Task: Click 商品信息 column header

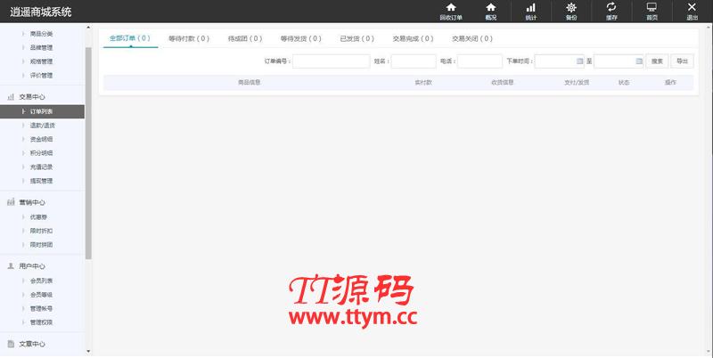Action: pos(250,82)
